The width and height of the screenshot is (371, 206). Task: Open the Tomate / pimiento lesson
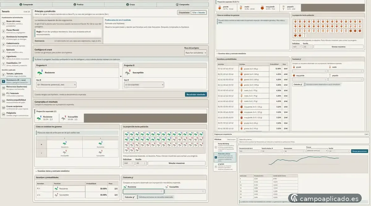coord(16,75)
